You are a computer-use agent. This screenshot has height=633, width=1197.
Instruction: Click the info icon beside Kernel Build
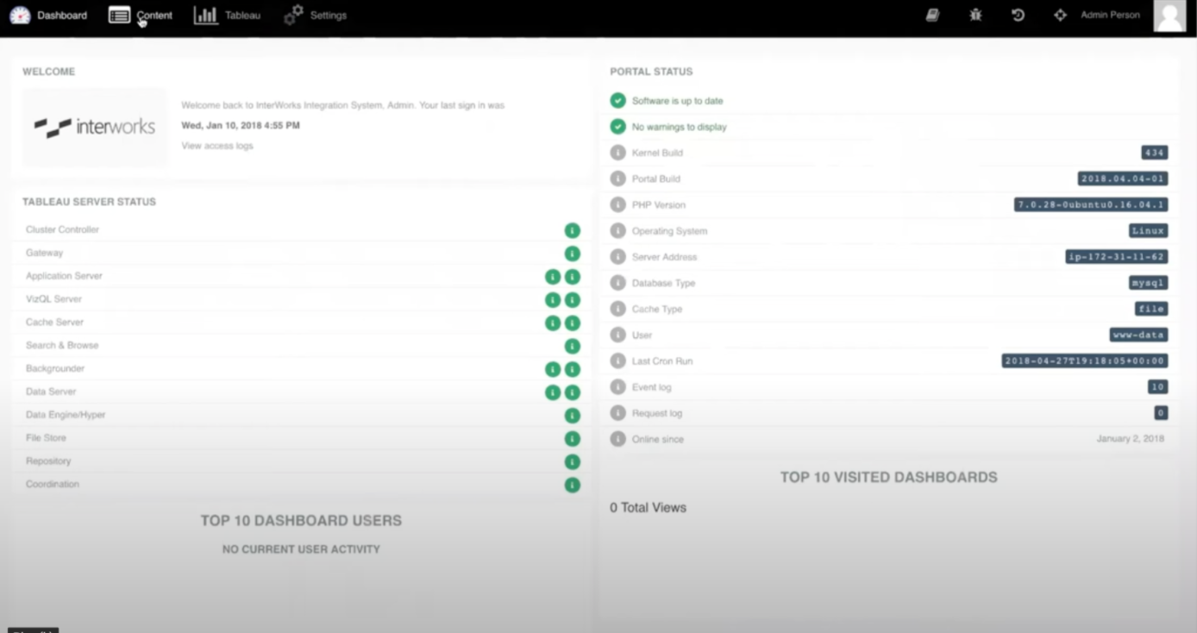[x=617, y=153]
